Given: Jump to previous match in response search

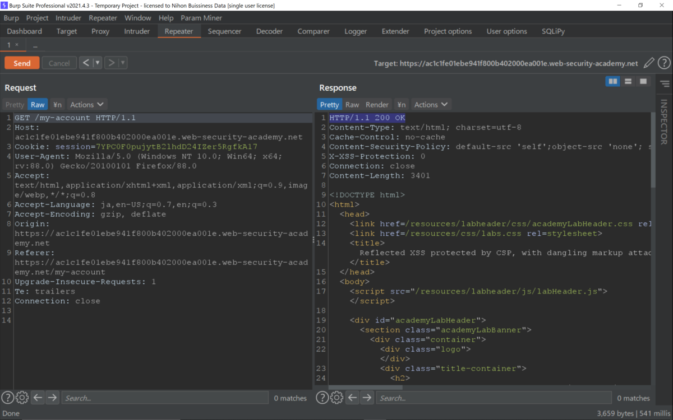Looking at the screenshot, I should [352, 398].
